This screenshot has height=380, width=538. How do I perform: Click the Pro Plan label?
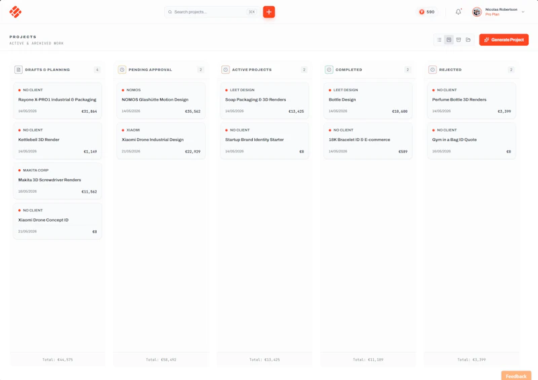[x=492, y=14]
